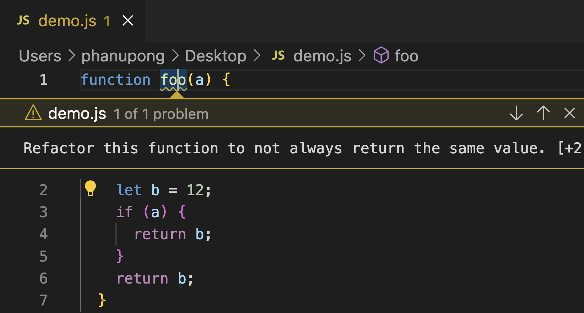Select the demo.js tab

tap(72, 21)
